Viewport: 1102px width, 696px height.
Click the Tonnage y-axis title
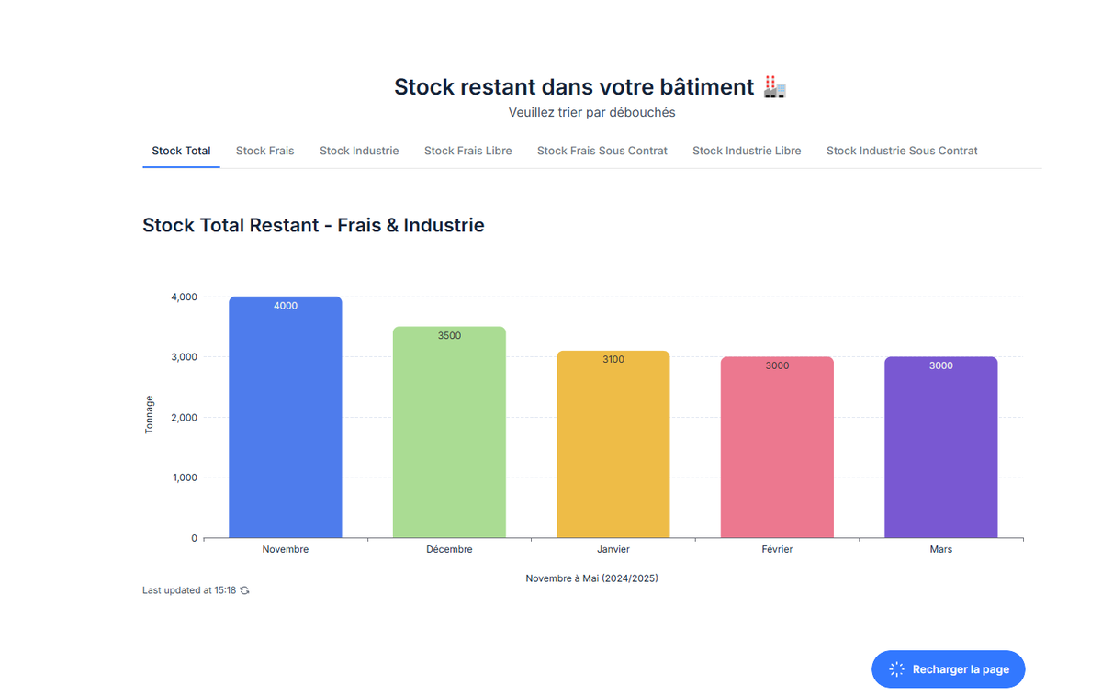coord(150,415)
